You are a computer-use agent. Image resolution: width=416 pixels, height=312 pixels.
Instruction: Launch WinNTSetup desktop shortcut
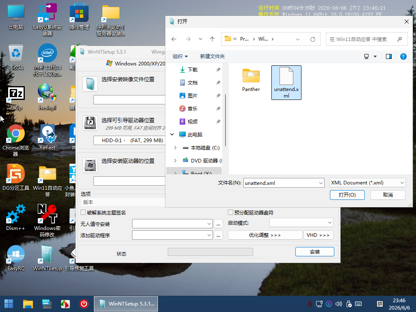(47, 258)
